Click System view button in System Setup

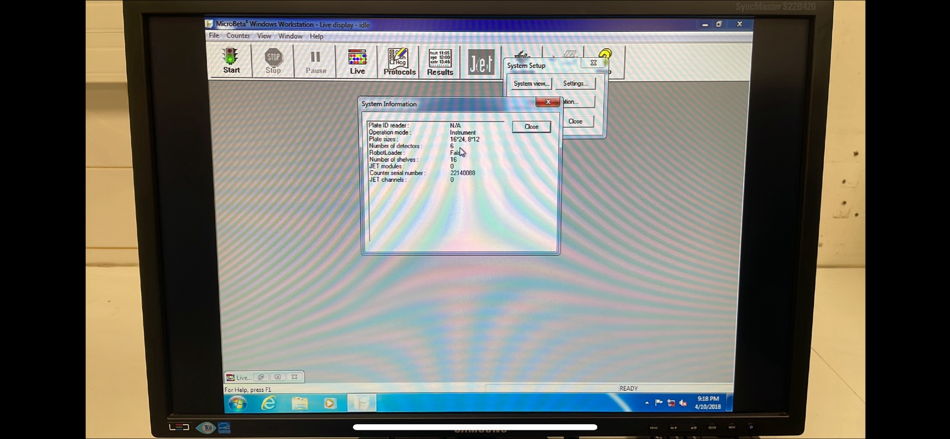pyautogui.click(x=531, y=83)
